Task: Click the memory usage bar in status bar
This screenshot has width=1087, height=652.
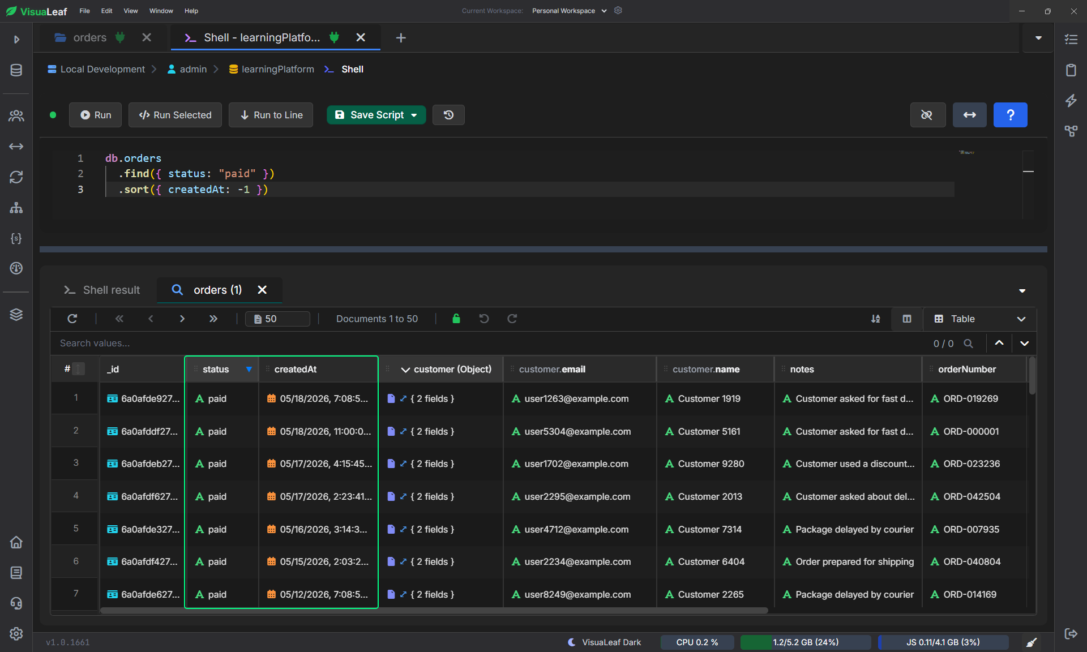Action: tap(805, 642)
